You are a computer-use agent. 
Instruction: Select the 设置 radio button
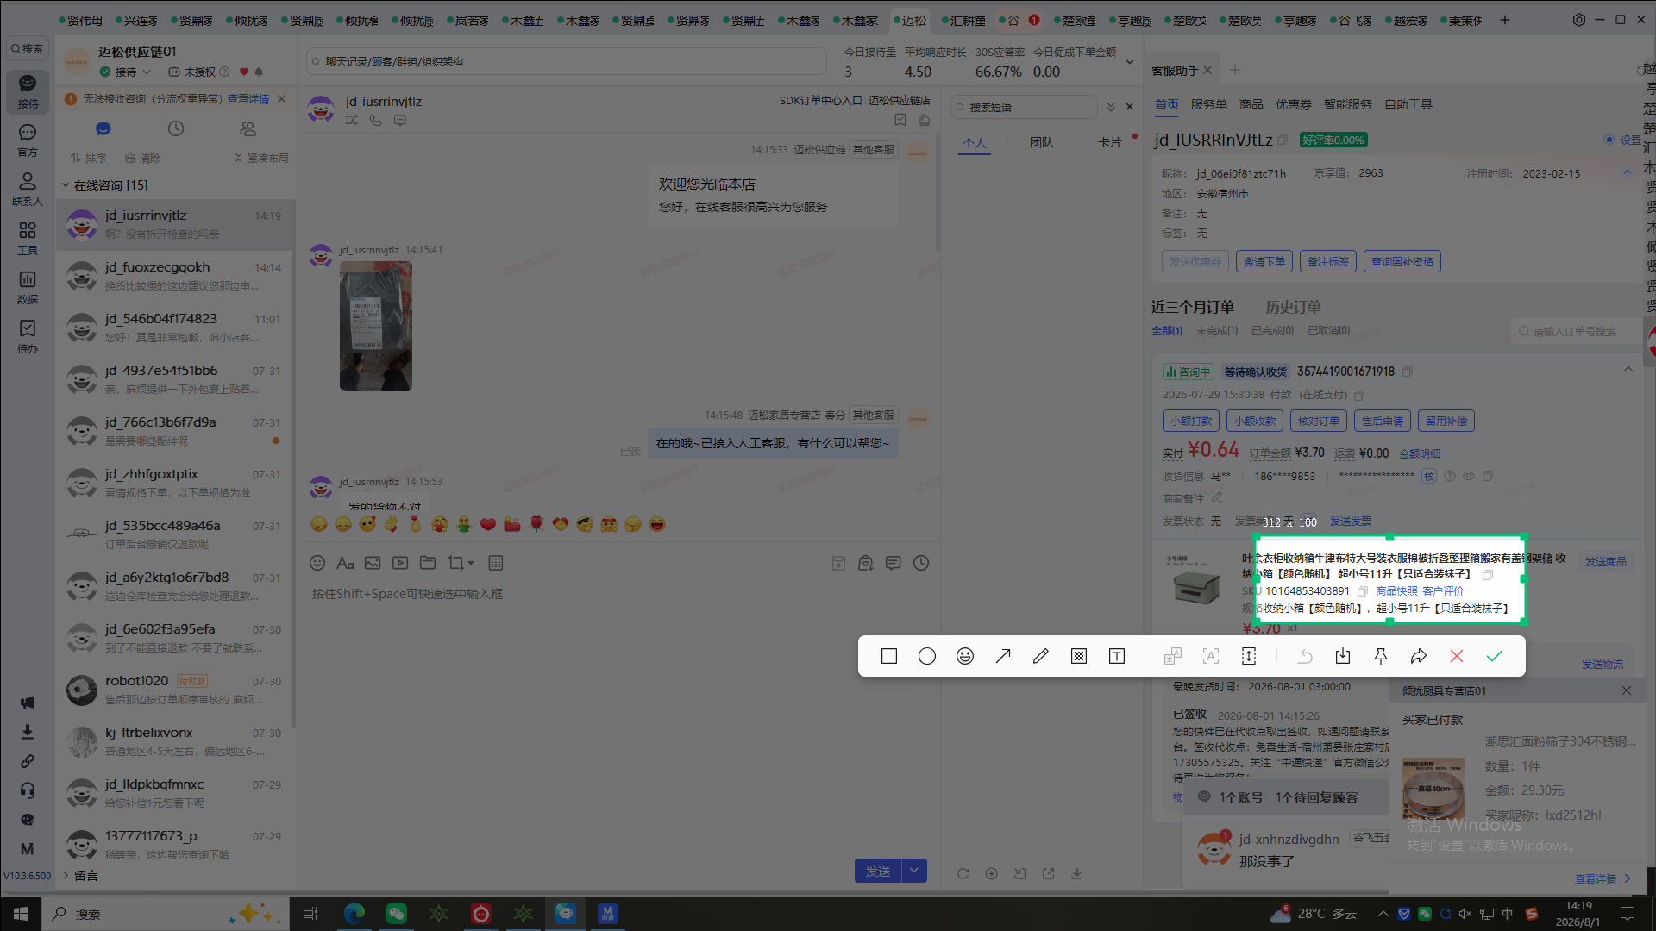(x=1609, y=140)
